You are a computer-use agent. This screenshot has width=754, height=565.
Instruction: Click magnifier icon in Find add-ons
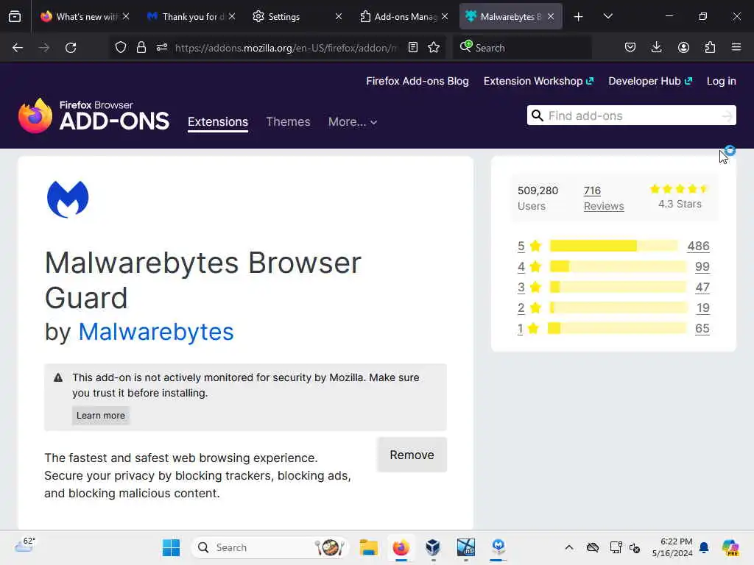(537, 116)
